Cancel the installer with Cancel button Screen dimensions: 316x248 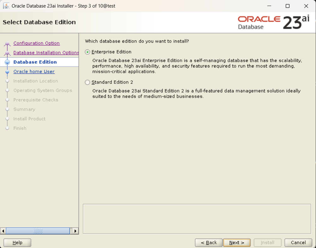pyautogui.click(x=298, y=243)
